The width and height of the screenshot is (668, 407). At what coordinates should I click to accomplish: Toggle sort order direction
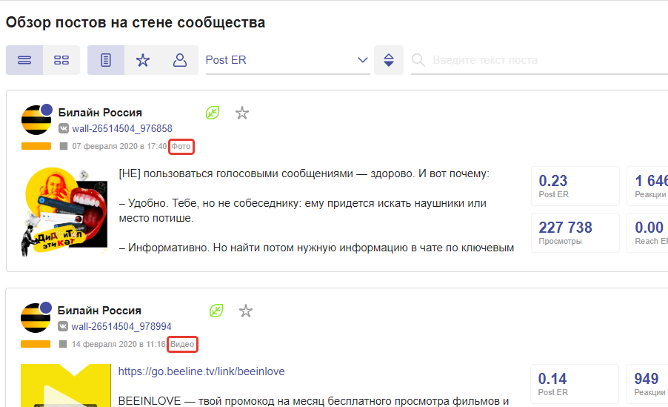[x=389, y=60]
